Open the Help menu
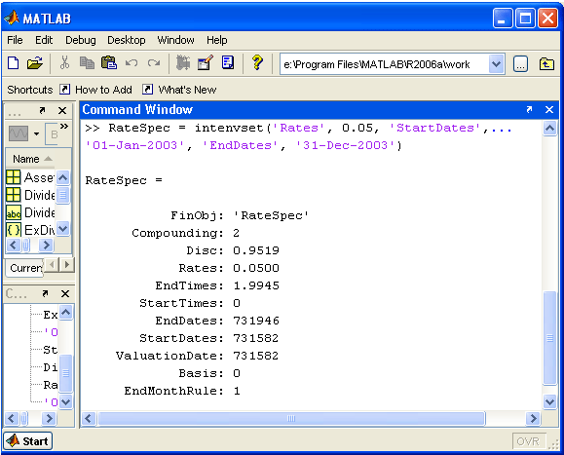The image size is (564, 455). click(216, 40)
